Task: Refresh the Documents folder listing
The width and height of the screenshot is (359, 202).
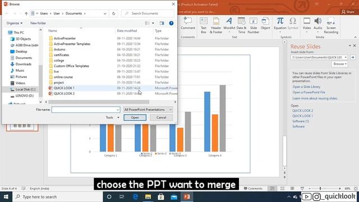Action: pos(113,13)
